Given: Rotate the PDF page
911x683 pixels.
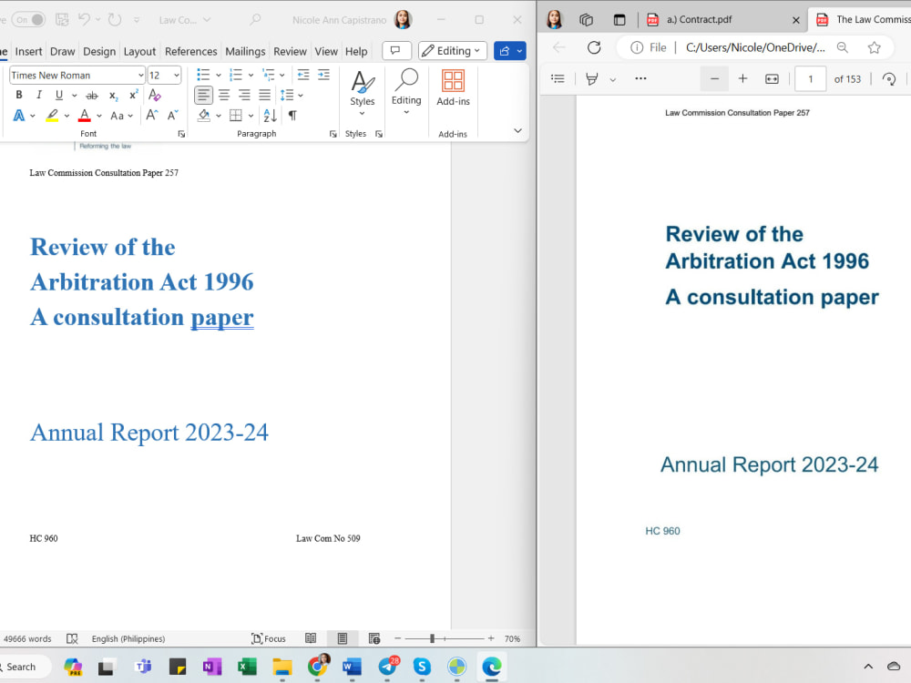Looking at the screenshot, I should coord(889,79).
